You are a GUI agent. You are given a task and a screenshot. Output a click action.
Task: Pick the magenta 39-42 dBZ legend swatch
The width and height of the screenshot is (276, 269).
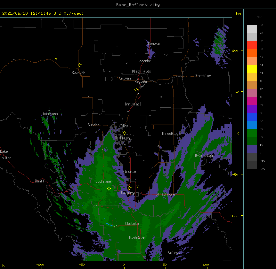point(252,101)
